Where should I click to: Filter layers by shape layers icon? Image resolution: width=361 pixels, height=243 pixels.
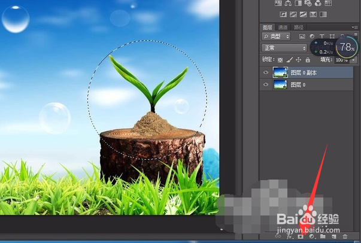[332, 37]
